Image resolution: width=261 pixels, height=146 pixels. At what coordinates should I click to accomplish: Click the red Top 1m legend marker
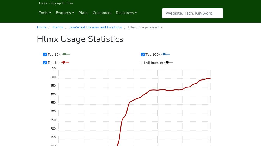(x=65, y=62)
